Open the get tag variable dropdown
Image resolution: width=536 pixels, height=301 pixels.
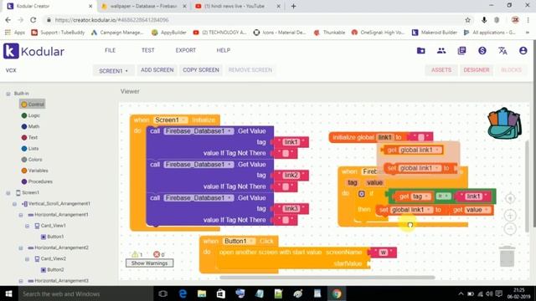pos(427,196)
